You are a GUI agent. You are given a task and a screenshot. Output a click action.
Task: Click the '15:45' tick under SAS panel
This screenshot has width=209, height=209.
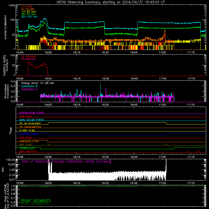click(20, 183)
